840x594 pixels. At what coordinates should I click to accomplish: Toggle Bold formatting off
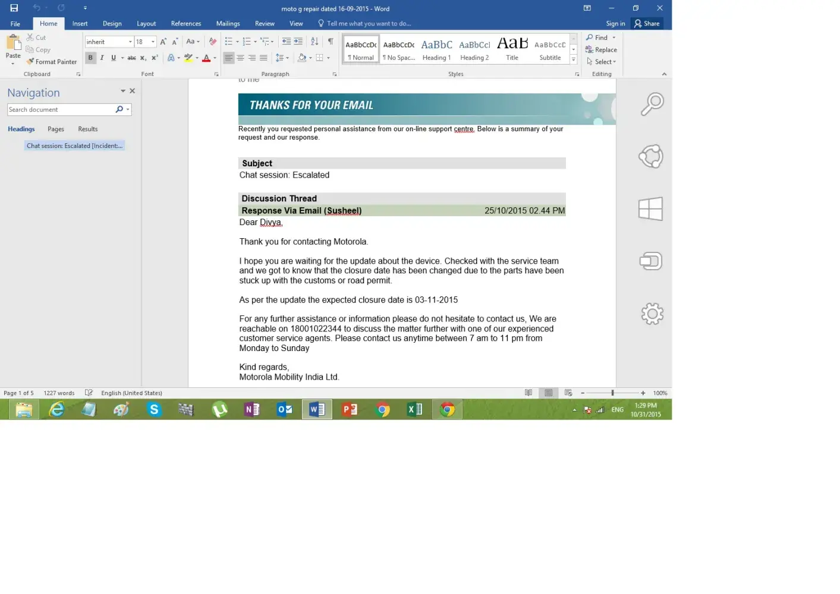tap(90, 58)
